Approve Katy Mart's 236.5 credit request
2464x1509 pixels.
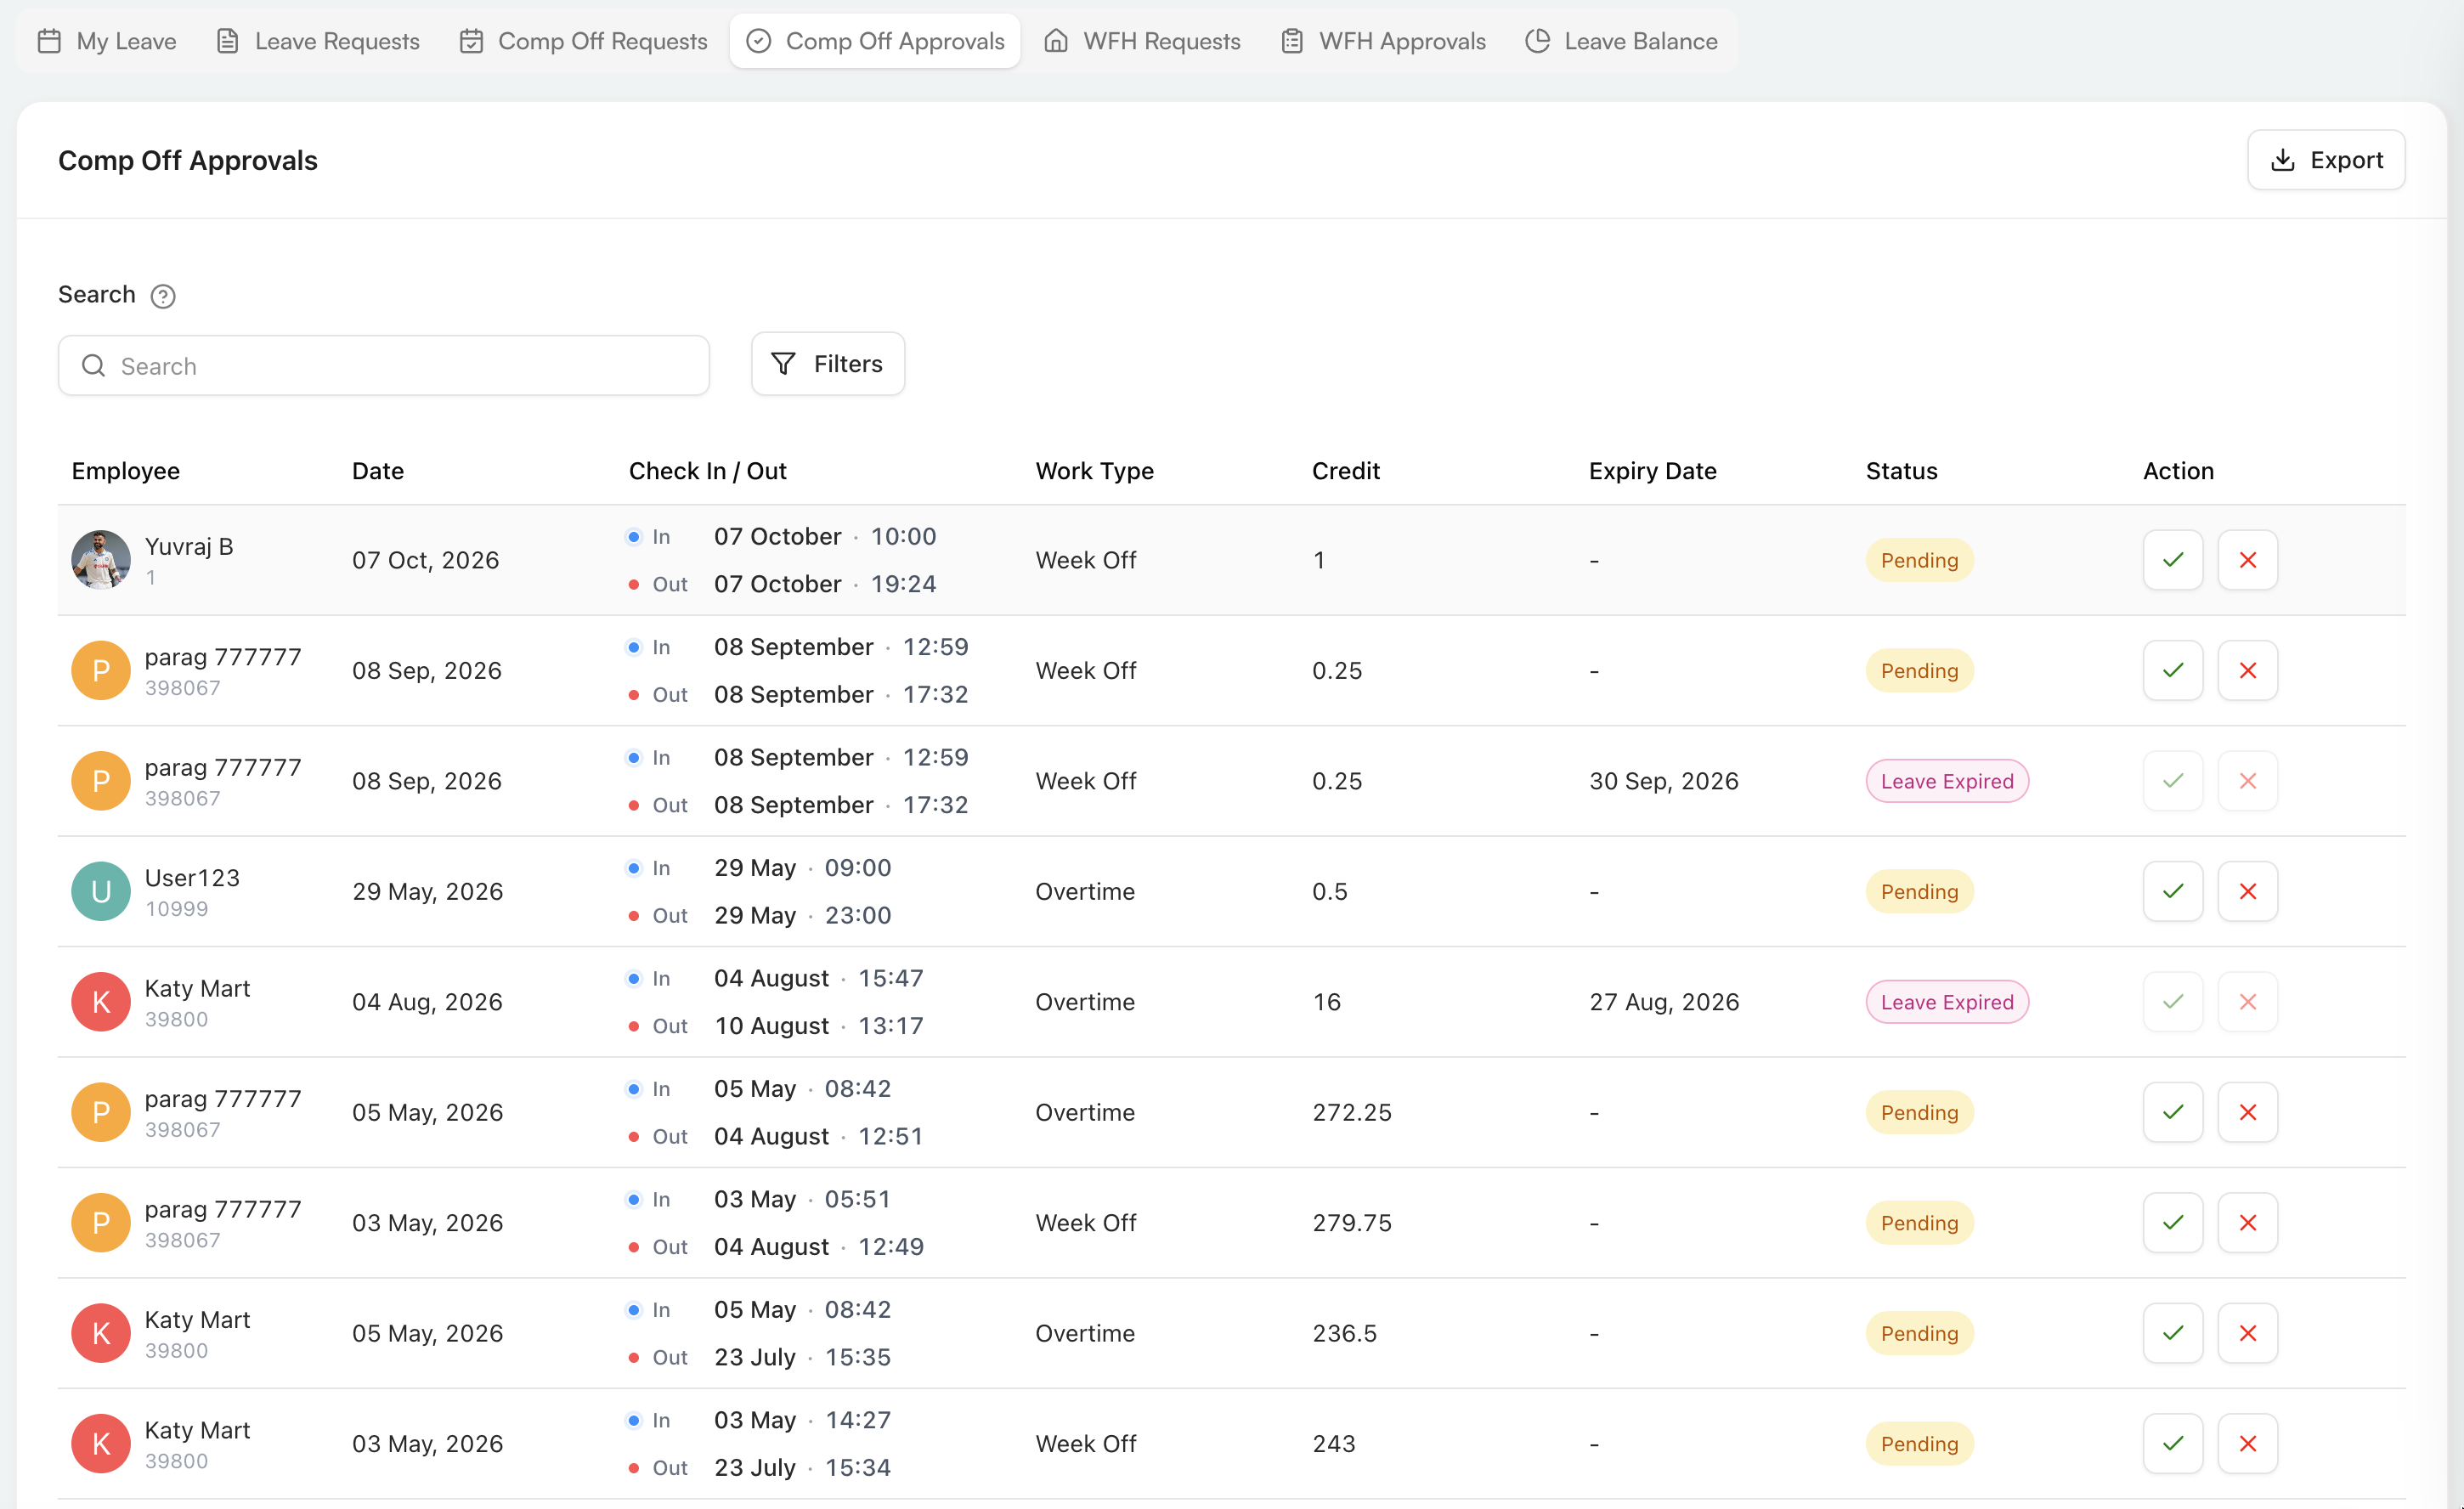click(x=2172, y=1333)
